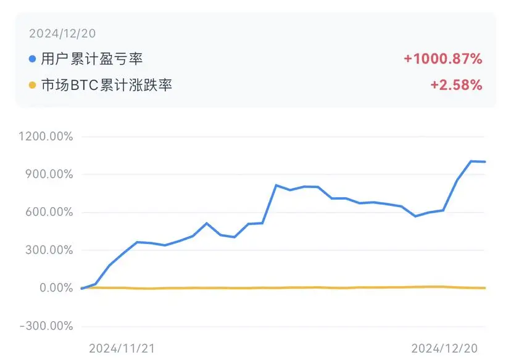This screenshot has width=511, height=360.
Task: Click the blue line's mid-chart peak above 800%
Action: point(276,185)
